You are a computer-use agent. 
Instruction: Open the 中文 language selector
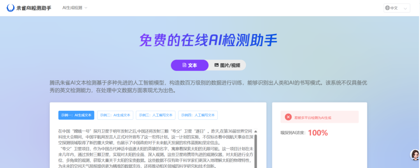pyautogui.click(x=397, y=8)
